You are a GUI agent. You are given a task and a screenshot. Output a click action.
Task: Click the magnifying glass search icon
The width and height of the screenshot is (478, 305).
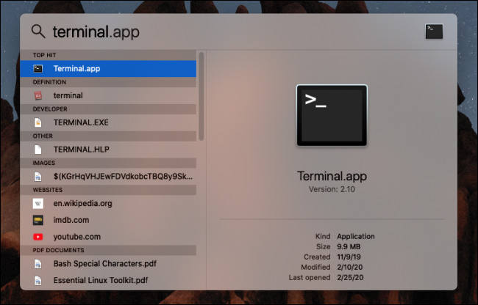tap(38, 32)
